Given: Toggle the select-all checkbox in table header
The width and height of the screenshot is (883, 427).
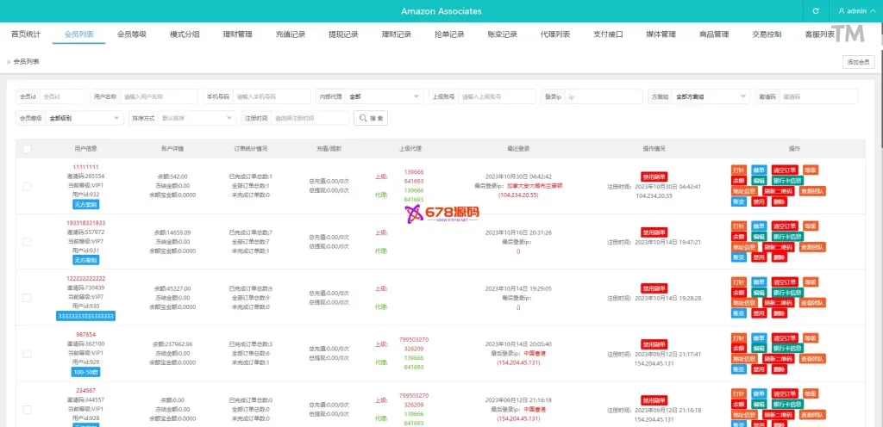Looking at the screenshot, I should [27, 149].
